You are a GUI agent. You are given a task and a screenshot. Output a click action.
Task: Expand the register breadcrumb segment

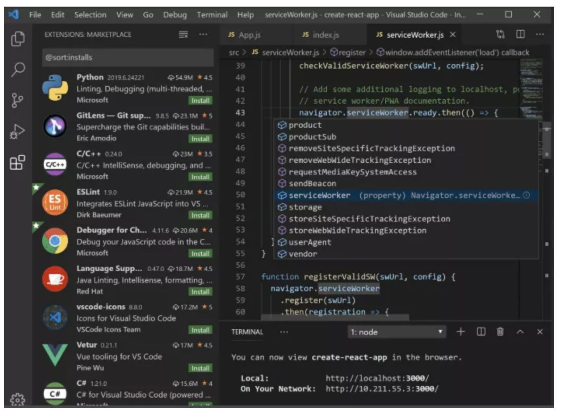click(x=348, y=52)
